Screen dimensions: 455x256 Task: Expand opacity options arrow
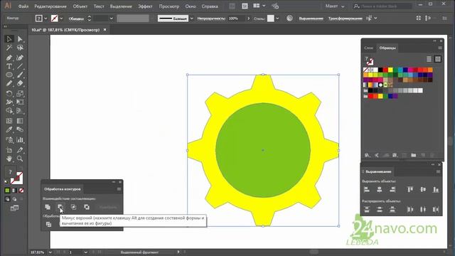[248, 18]
